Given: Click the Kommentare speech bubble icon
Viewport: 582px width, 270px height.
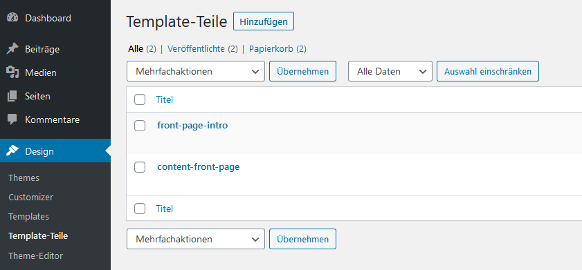Looking at the screenshot, I should pos(12,119).
